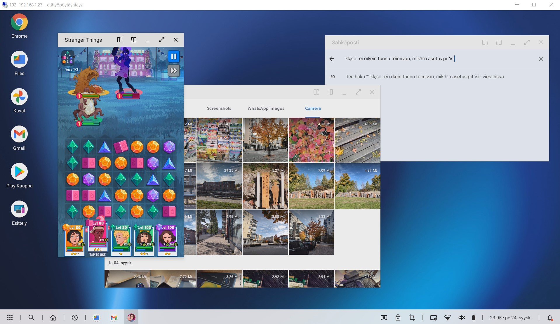Open the 4,95 Mt street photo
Viewport: 560px width, 324px height.
click(219, 232)
